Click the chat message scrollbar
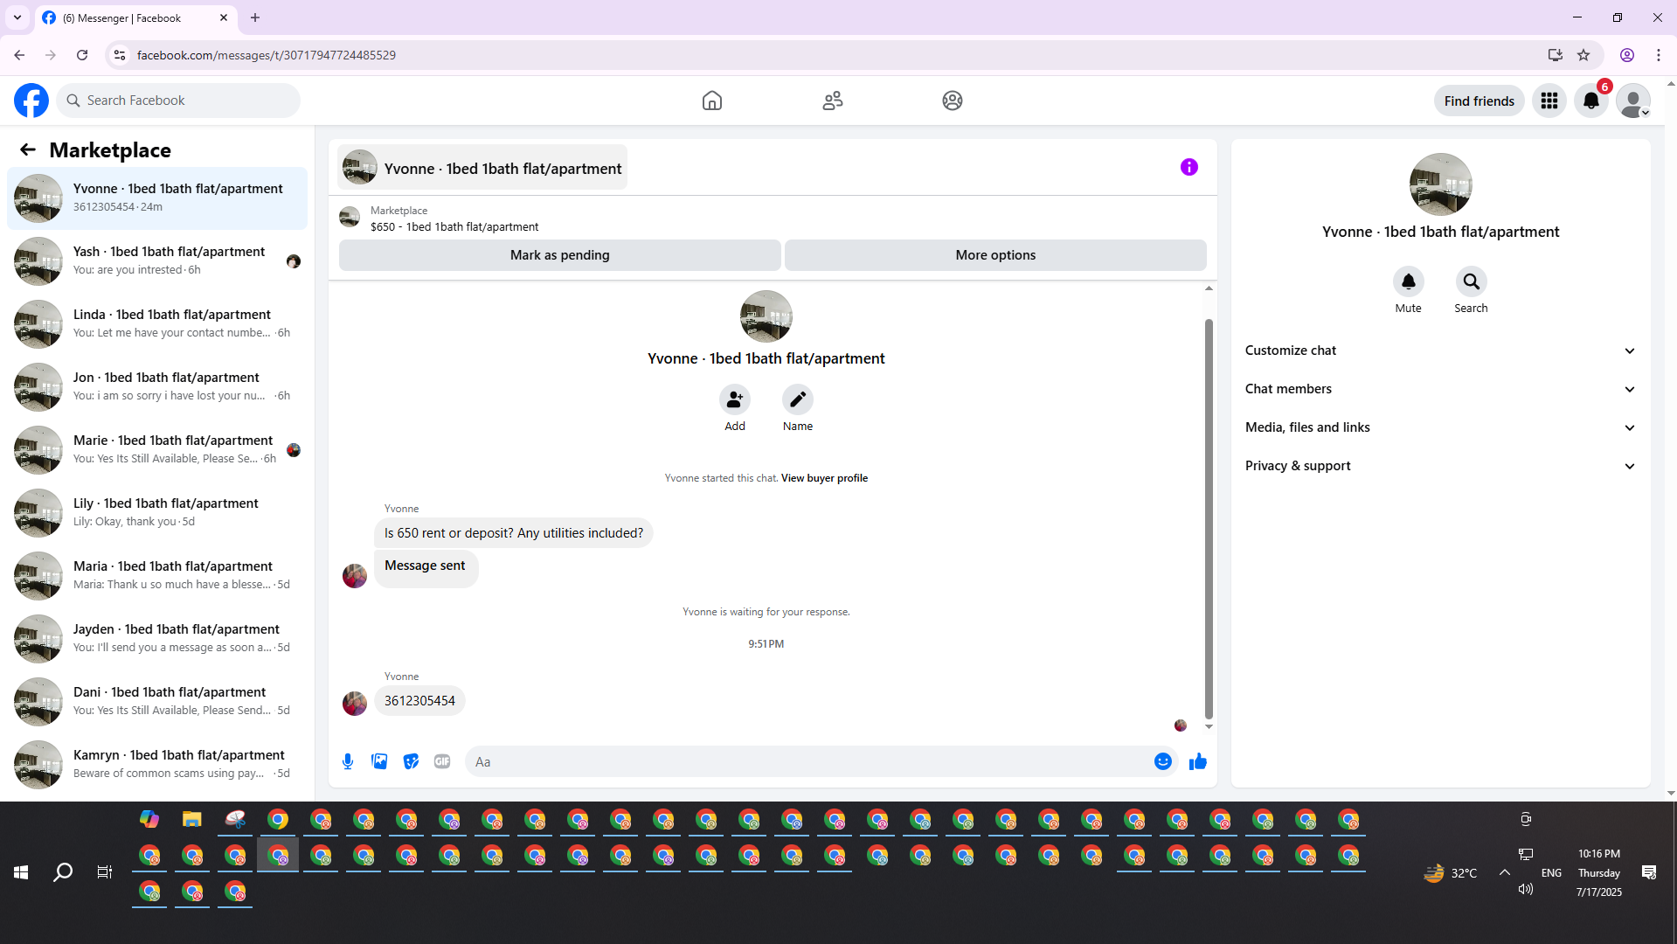The image size is (1677, 944). (x=1209, y=519)
